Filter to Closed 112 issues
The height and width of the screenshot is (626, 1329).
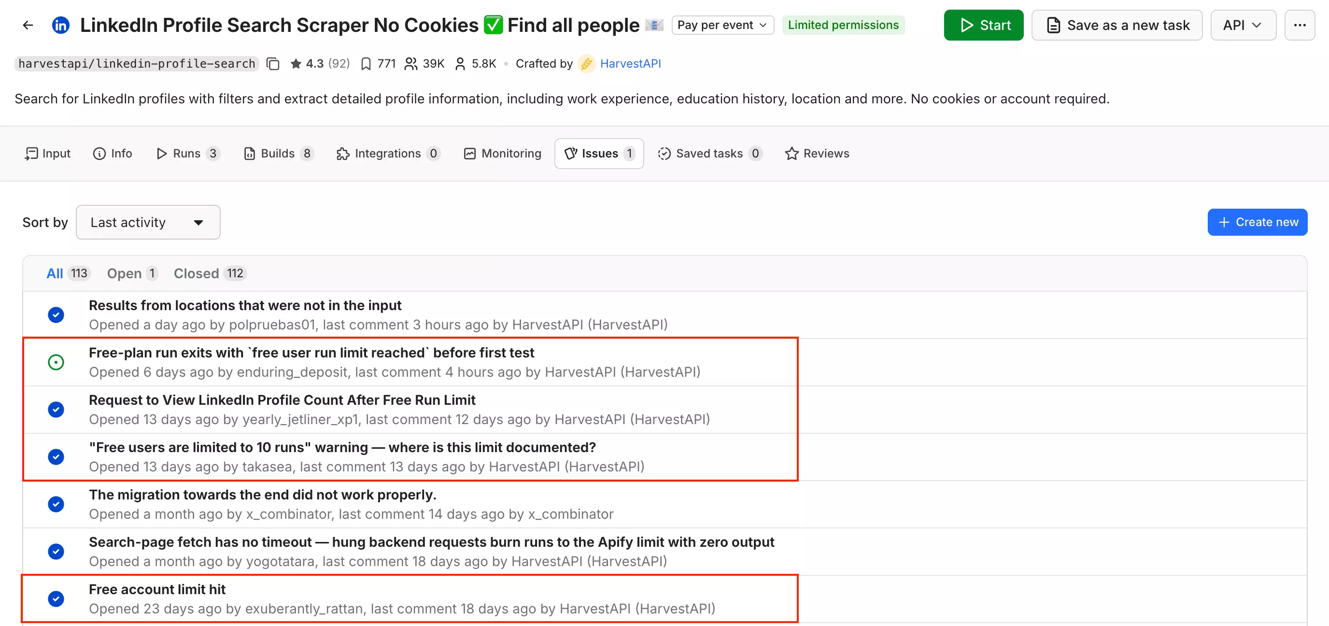click(x=210, y=273)
